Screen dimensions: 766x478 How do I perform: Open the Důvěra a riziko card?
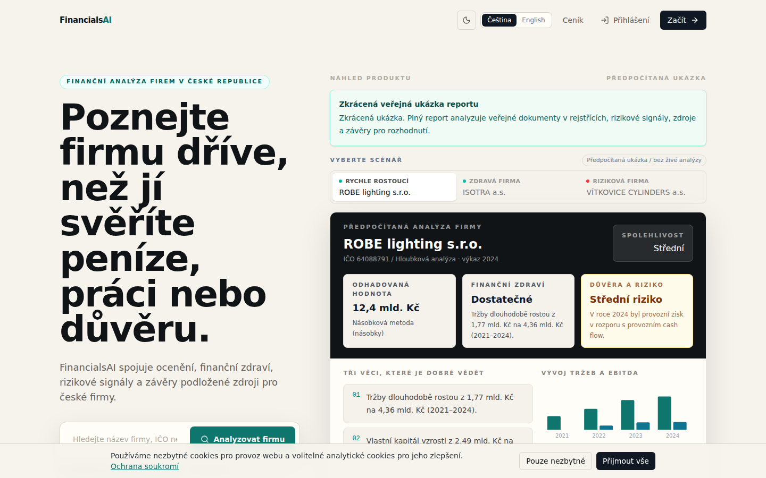coord(637,311)
